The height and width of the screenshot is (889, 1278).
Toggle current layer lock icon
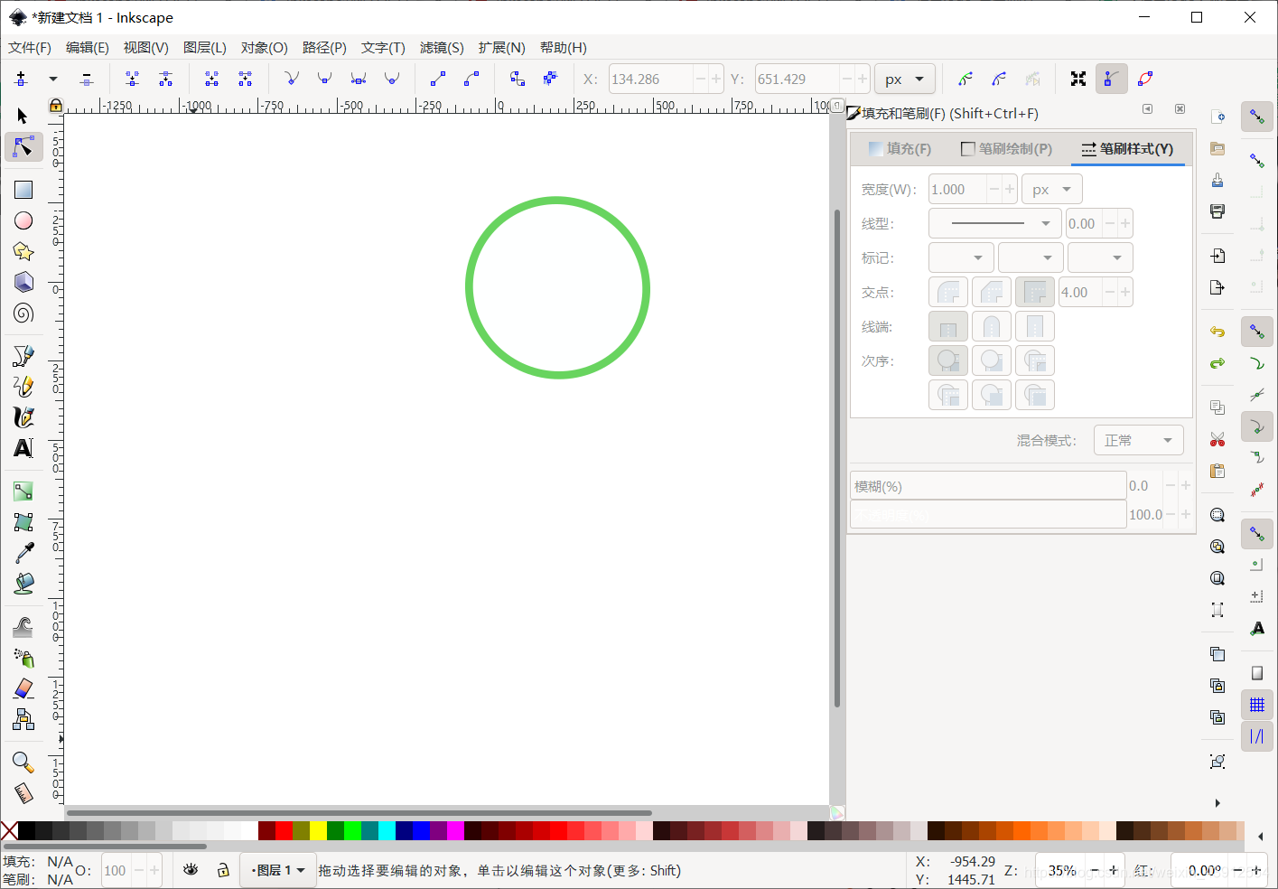coord(223,870)
